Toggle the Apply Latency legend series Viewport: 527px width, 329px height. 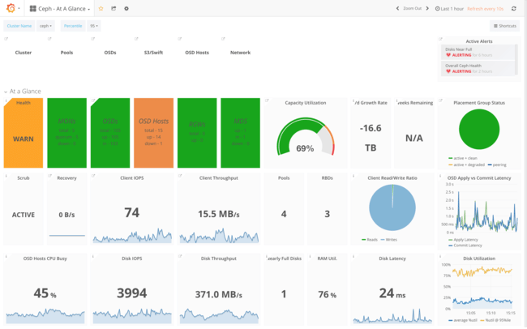[x=467, y=239]
